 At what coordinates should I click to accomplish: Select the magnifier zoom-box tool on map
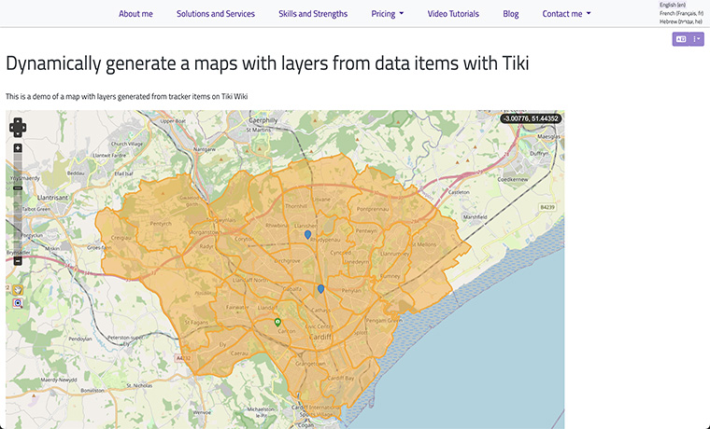click(x=18, y=303)
